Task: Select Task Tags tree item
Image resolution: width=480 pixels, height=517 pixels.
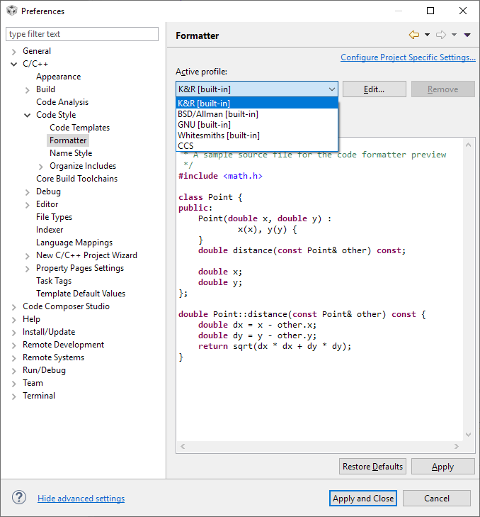Action: (x=54, y=281)
